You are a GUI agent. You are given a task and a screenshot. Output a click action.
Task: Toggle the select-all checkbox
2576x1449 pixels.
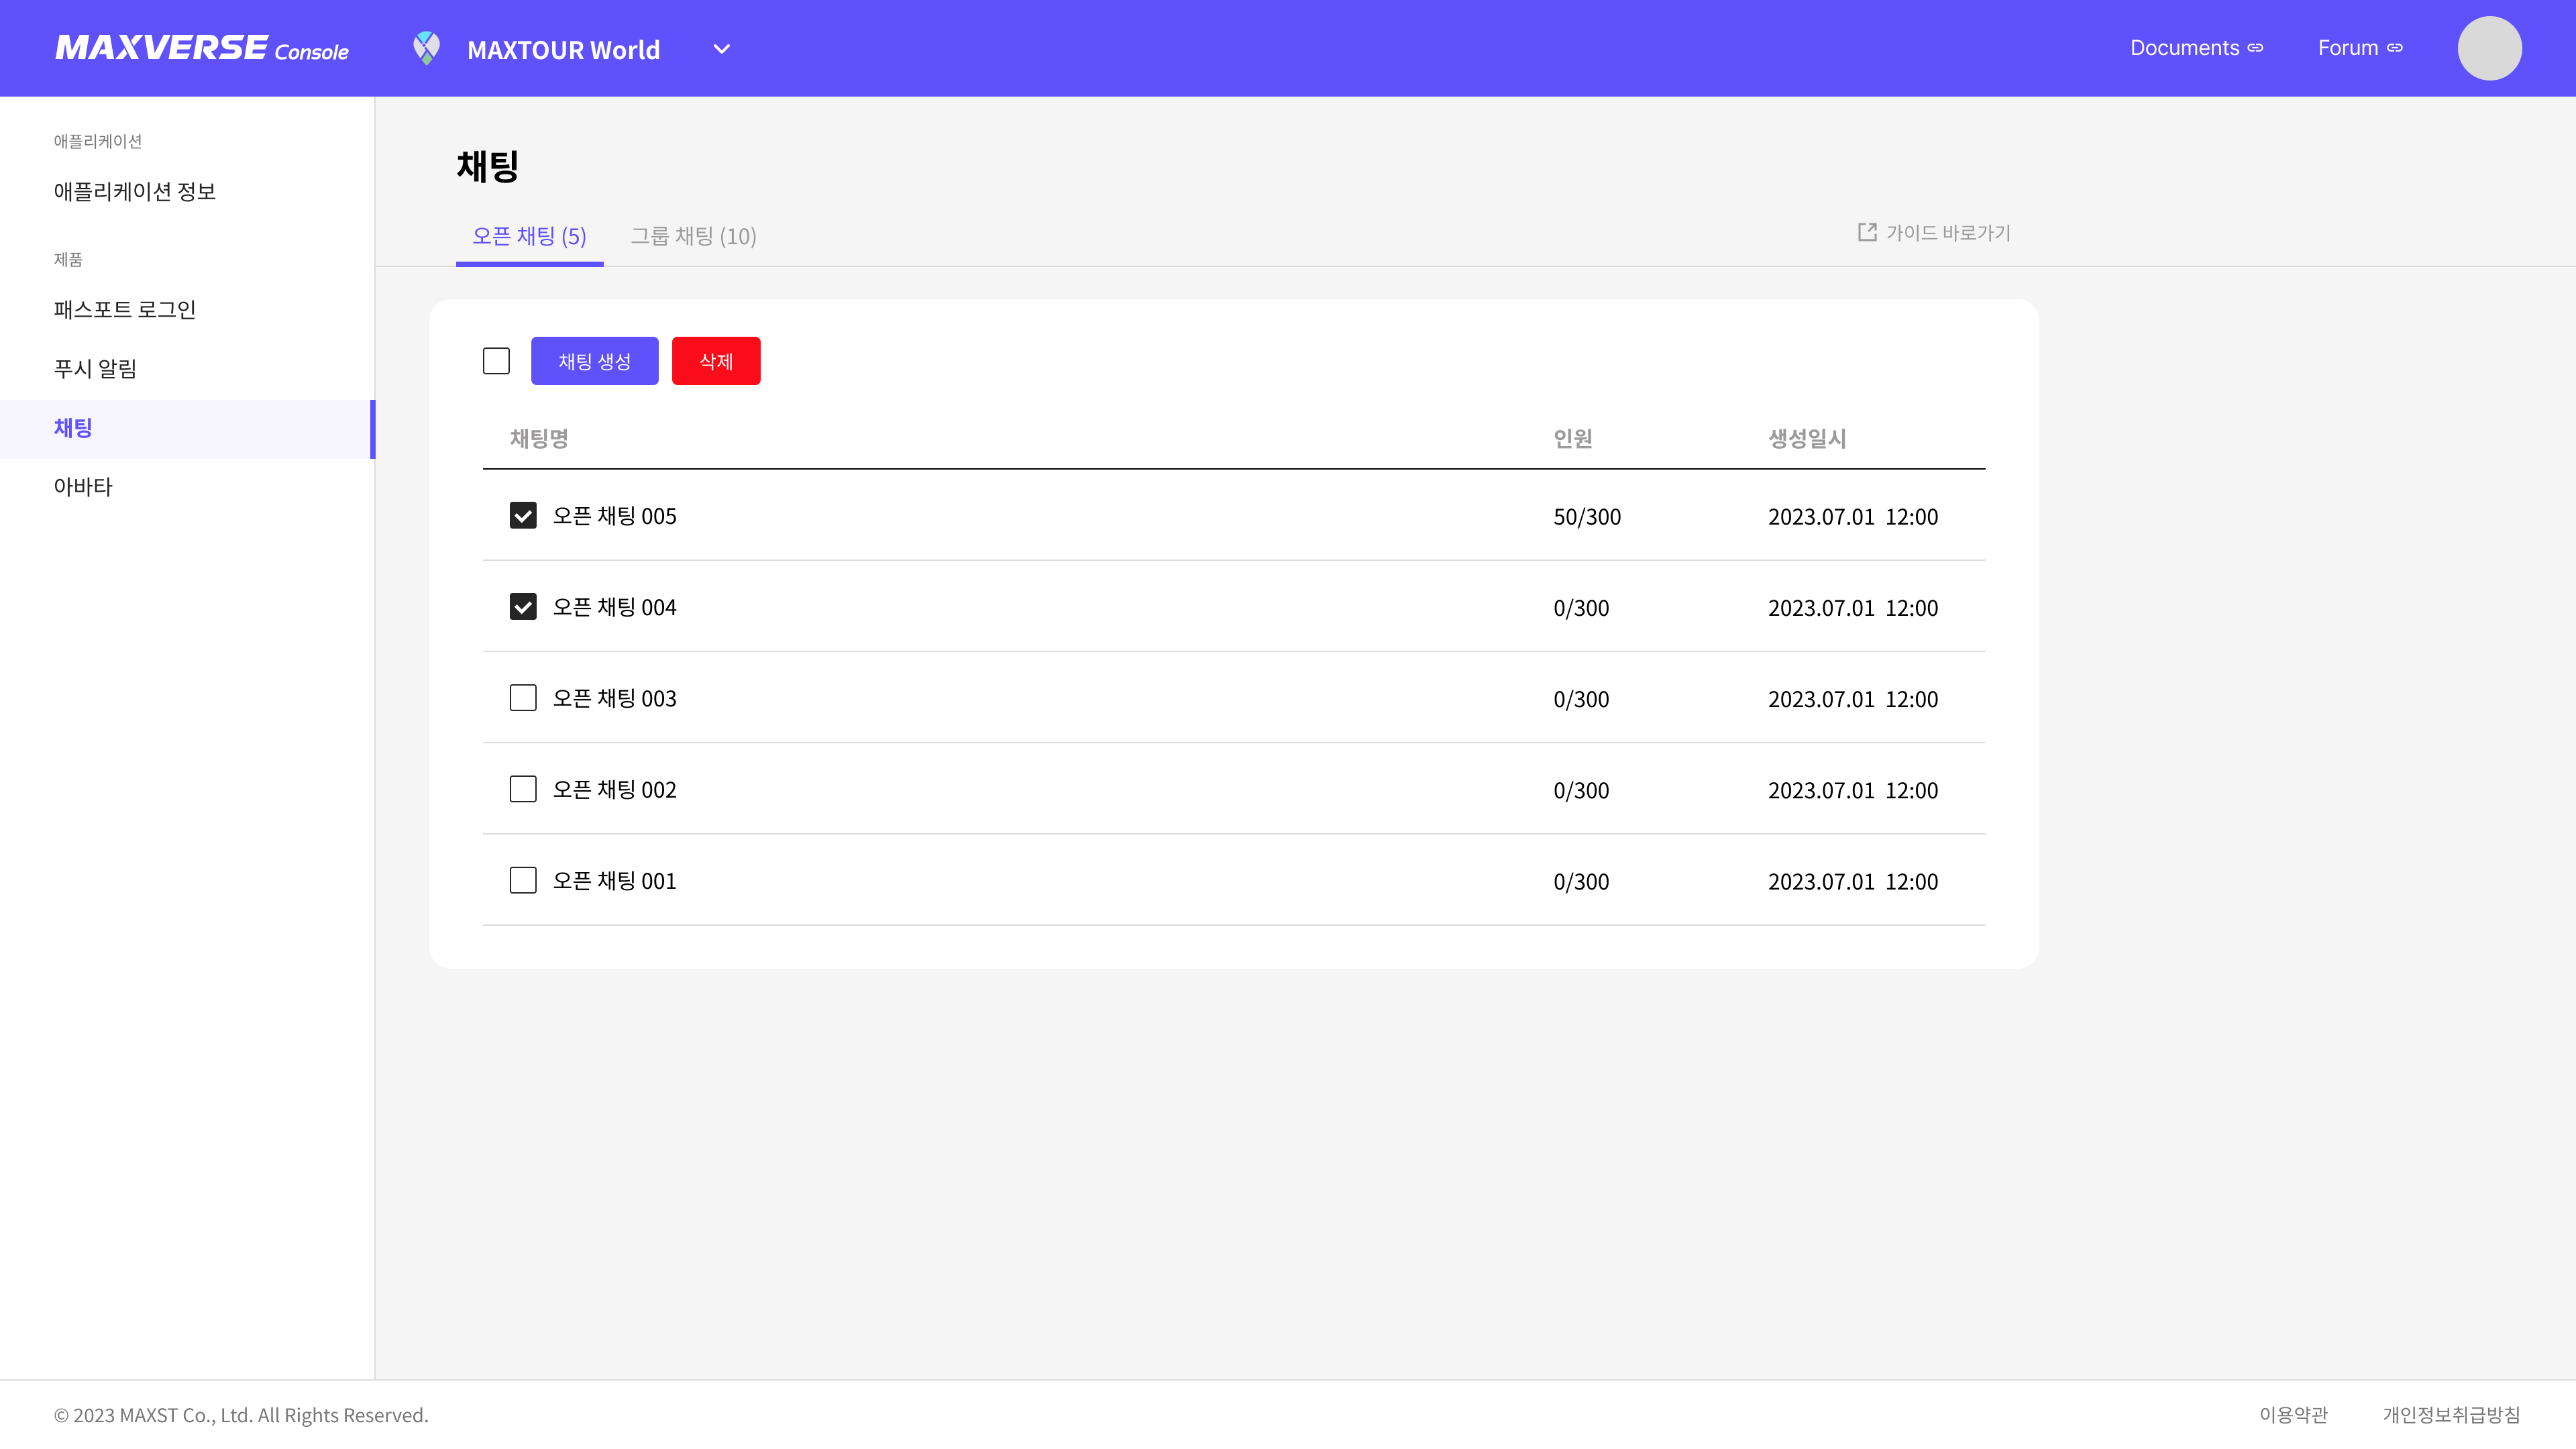point(496,361)
